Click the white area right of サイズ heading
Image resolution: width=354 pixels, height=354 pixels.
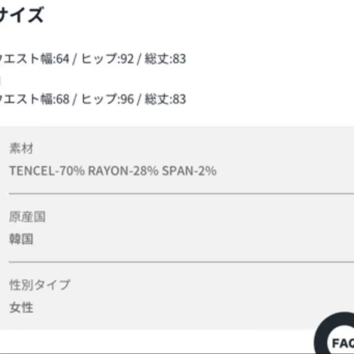(x=197, y=16)
